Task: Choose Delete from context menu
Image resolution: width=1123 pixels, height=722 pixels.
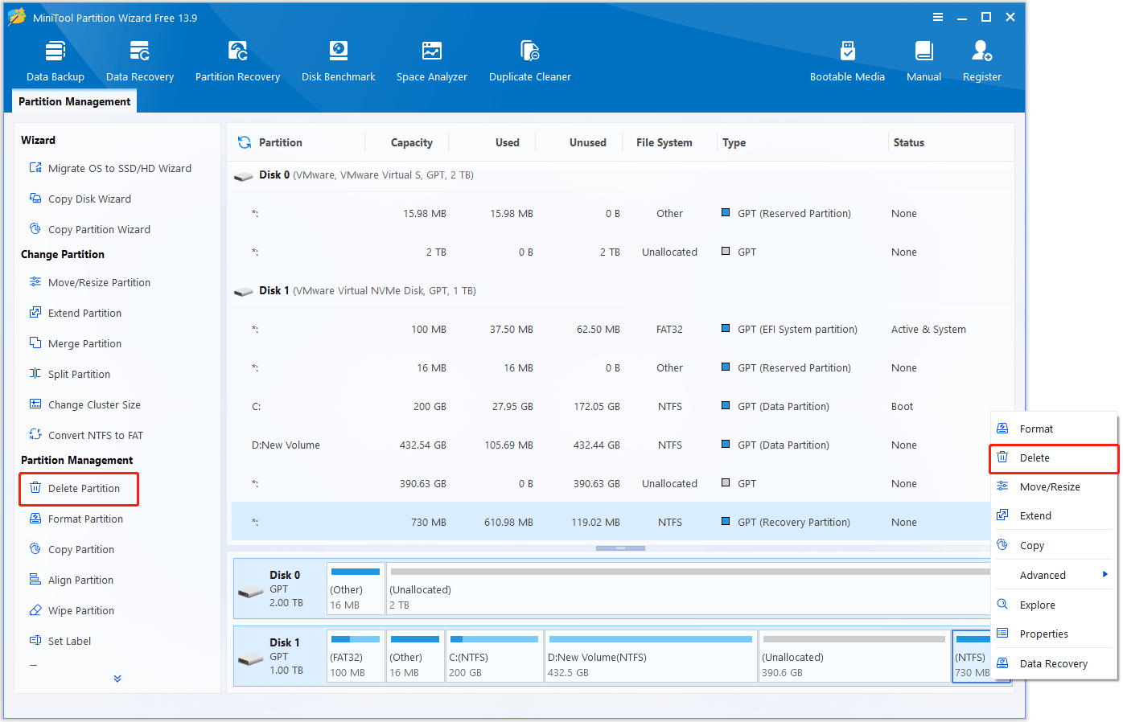Action: click(x=1054, y=458)
